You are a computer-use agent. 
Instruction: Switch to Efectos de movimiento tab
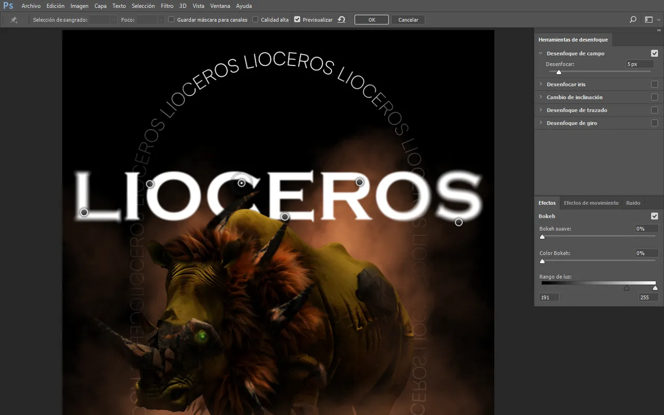click(x=591, y=203)
